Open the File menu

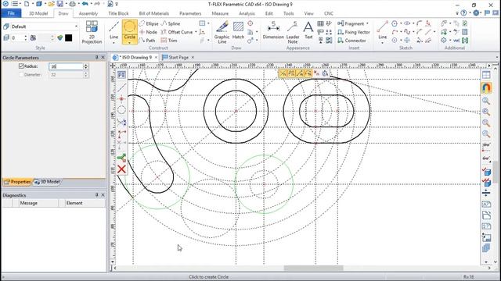pos(11,13)
